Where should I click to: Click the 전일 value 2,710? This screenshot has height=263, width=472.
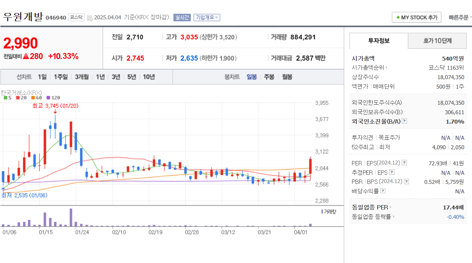click(x=135, y=37)
